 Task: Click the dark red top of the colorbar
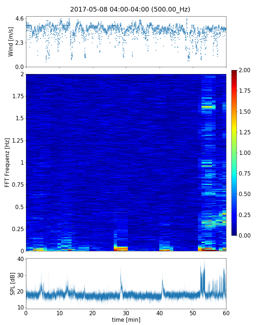pos(235,71)
